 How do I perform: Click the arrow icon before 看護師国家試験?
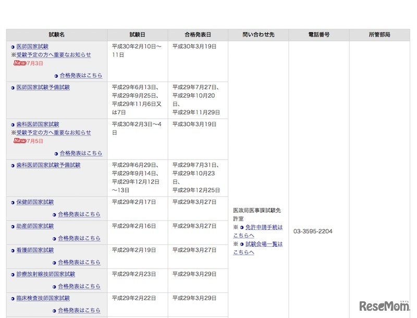pos(12,249)
